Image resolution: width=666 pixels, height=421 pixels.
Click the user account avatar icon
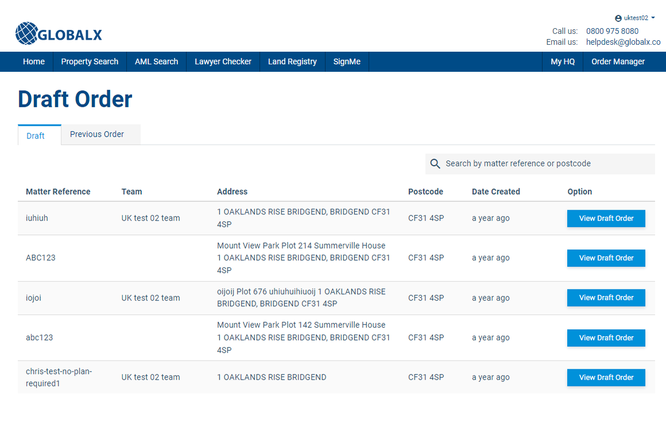618,18
